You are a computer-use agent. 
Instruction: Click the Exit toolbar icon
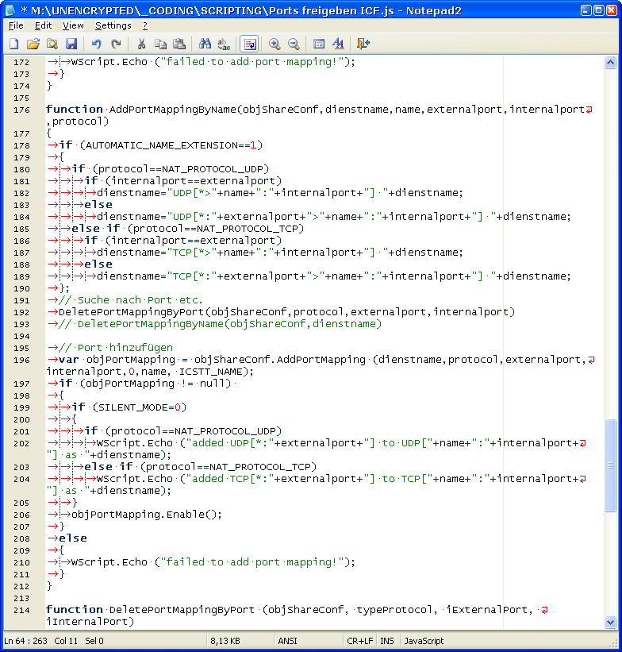(x=363, y=44)
